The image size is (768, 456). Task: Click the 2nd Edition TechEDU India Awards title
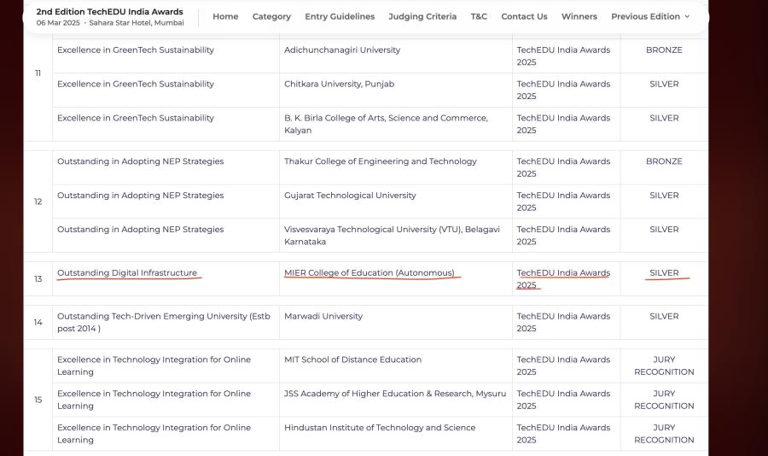pos(110,11)
